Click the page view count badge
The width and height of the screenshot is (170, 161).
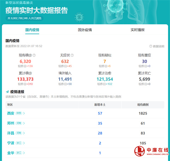point(24,18)
